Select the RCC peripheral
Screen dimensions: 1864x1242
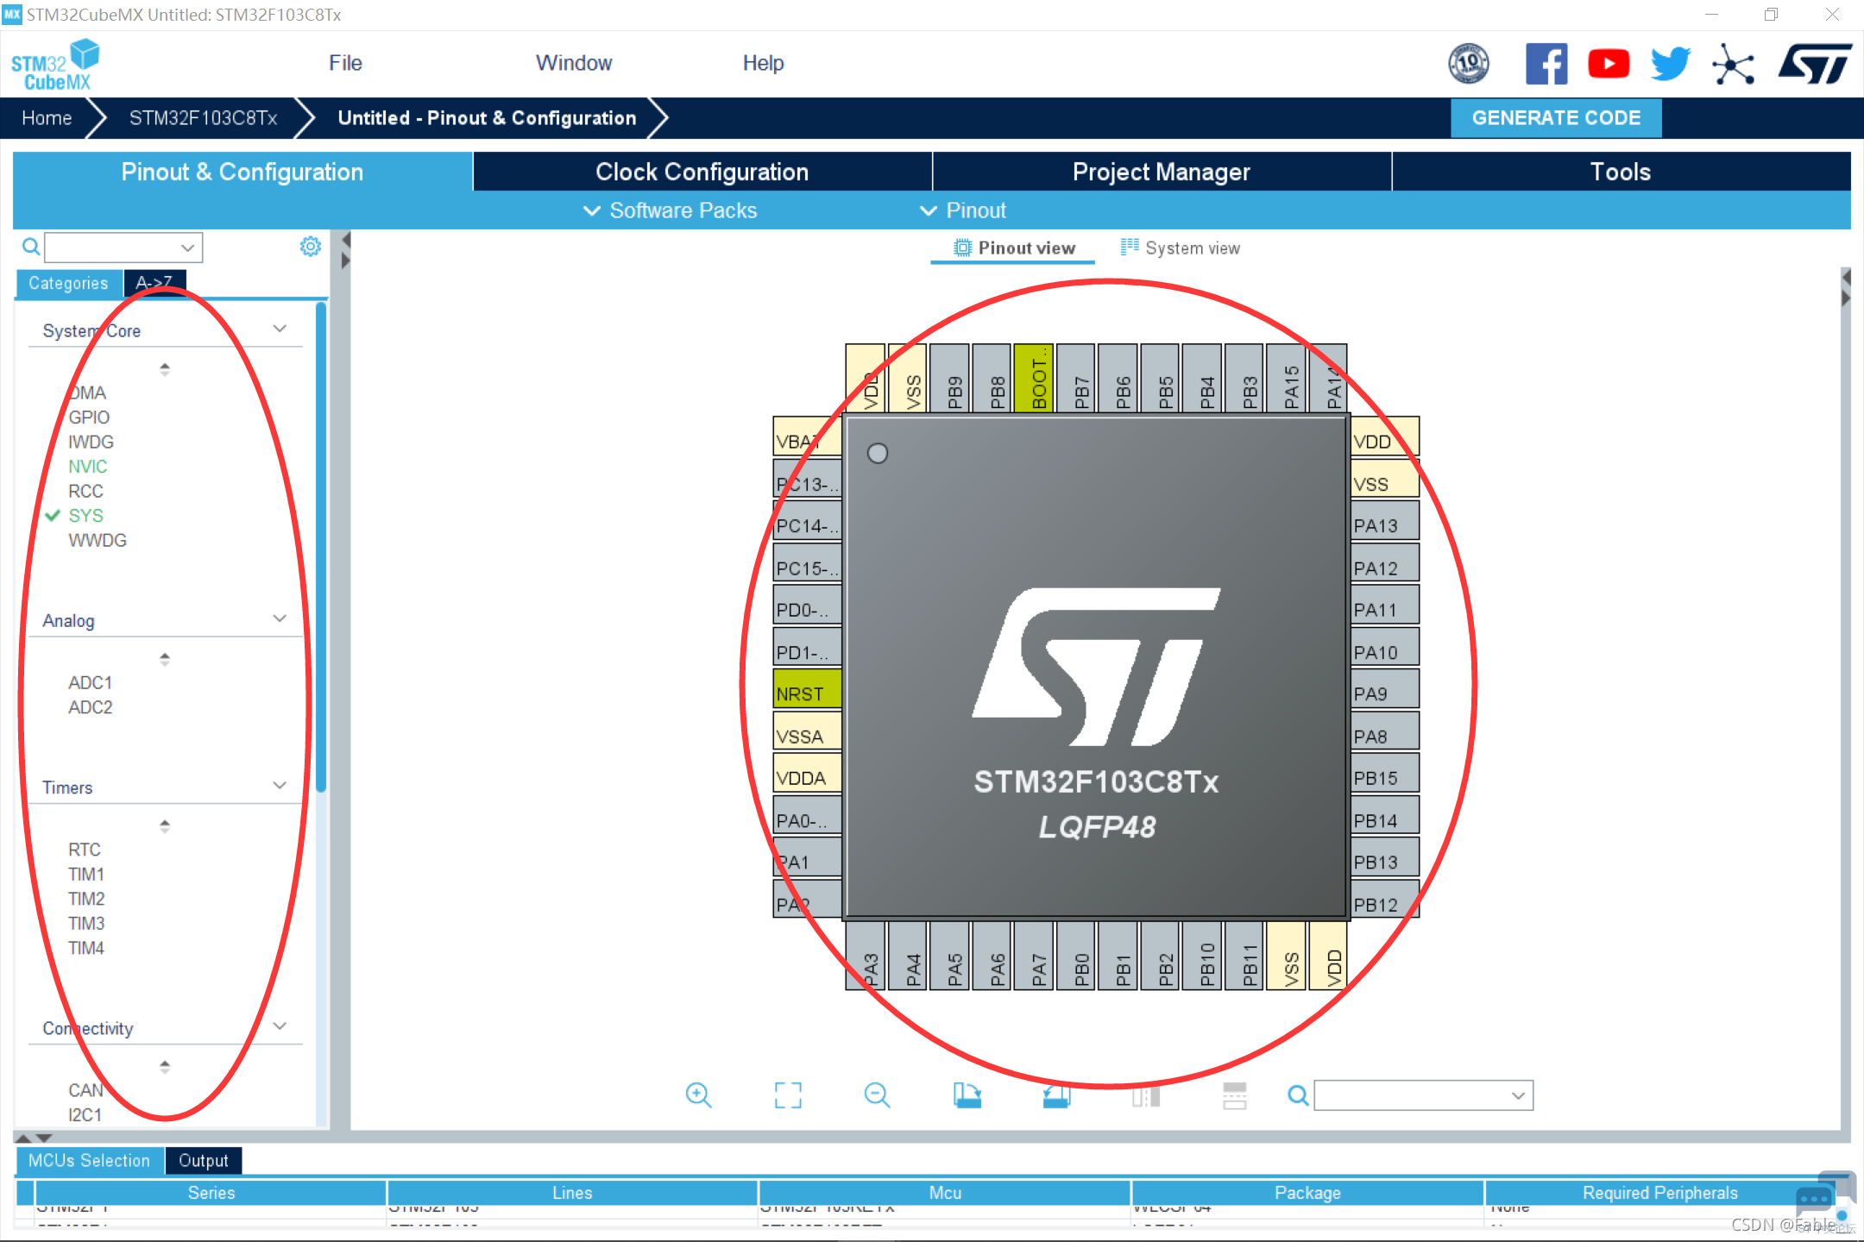coord(85,491)
